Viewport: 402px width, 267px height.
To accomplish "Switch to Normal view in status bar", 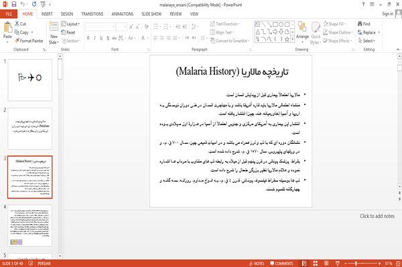I will click(304, 264).
